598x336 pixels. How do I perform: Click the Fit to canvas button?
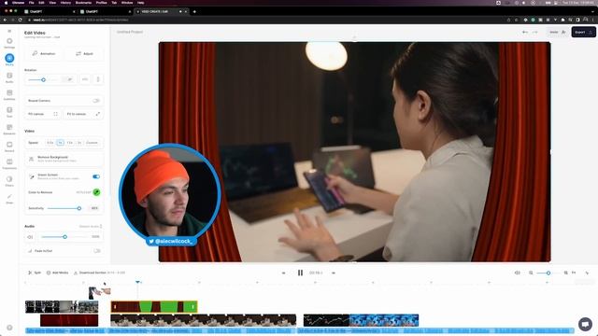pos(83,114)
